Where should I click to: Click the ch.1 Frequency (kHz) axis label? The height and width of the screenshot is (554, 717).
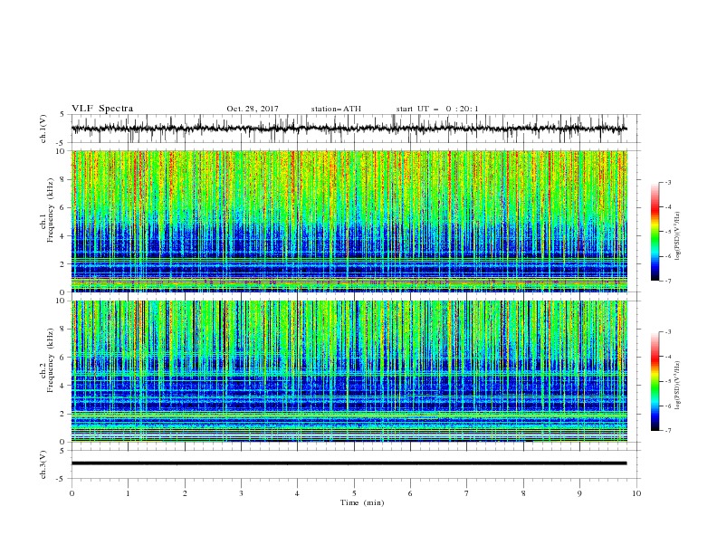[47, 210]
